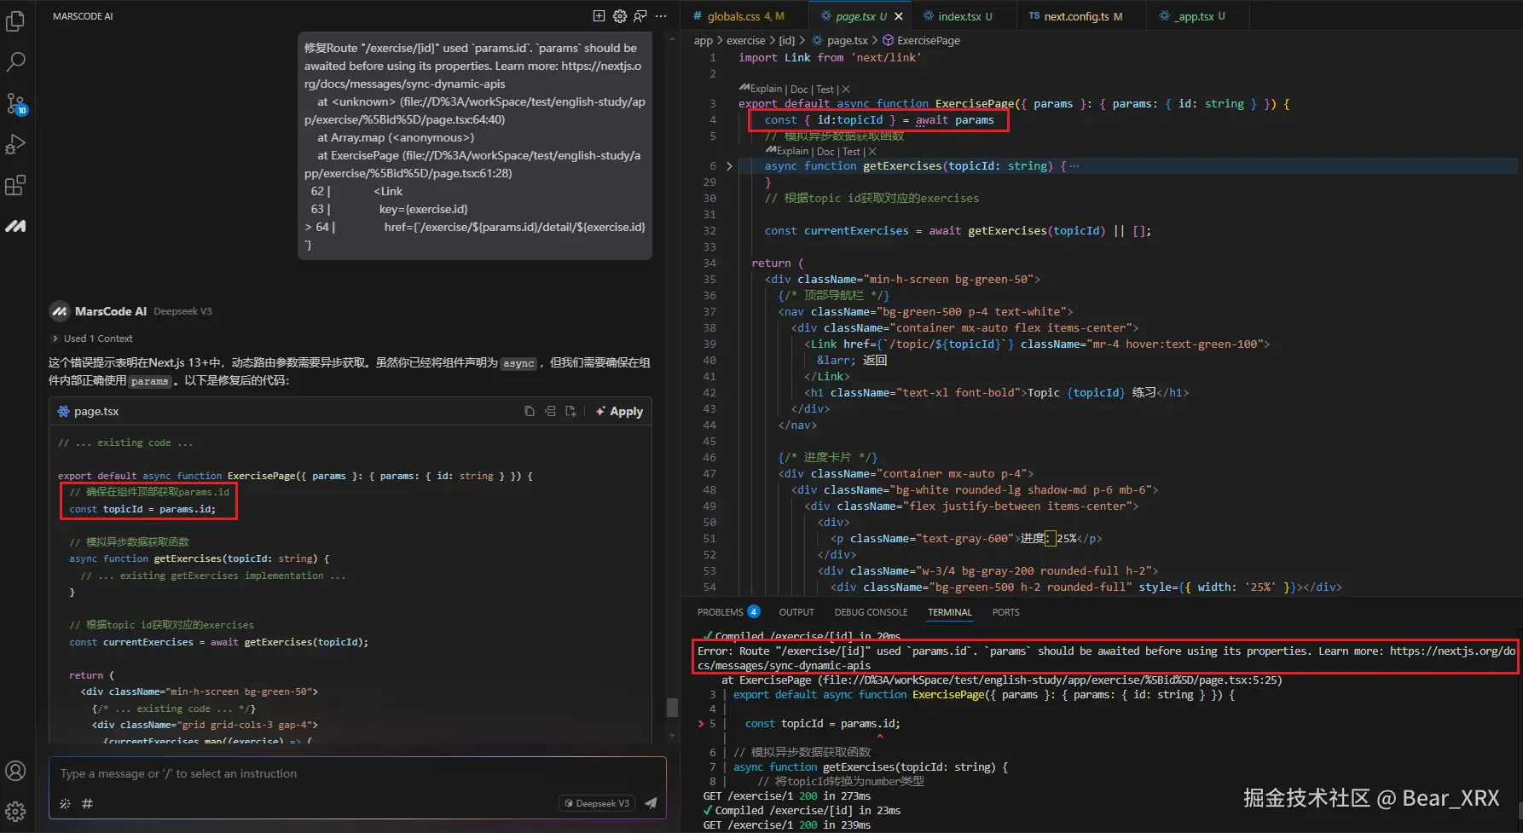
Task: Open the Run and Debug view
Action: click(15, 144)
